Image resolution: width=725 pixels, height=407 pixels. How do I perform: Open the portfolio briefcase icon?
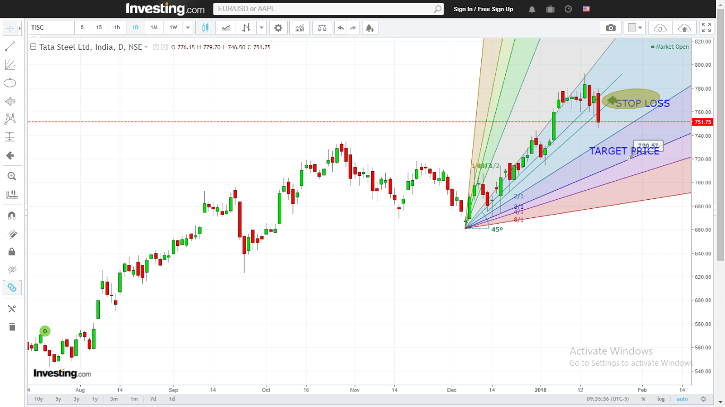point(550,9)
